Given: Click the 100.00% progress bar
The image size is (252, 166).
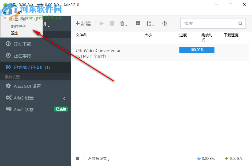Looking at the screenshot, I should coord(197,50).
